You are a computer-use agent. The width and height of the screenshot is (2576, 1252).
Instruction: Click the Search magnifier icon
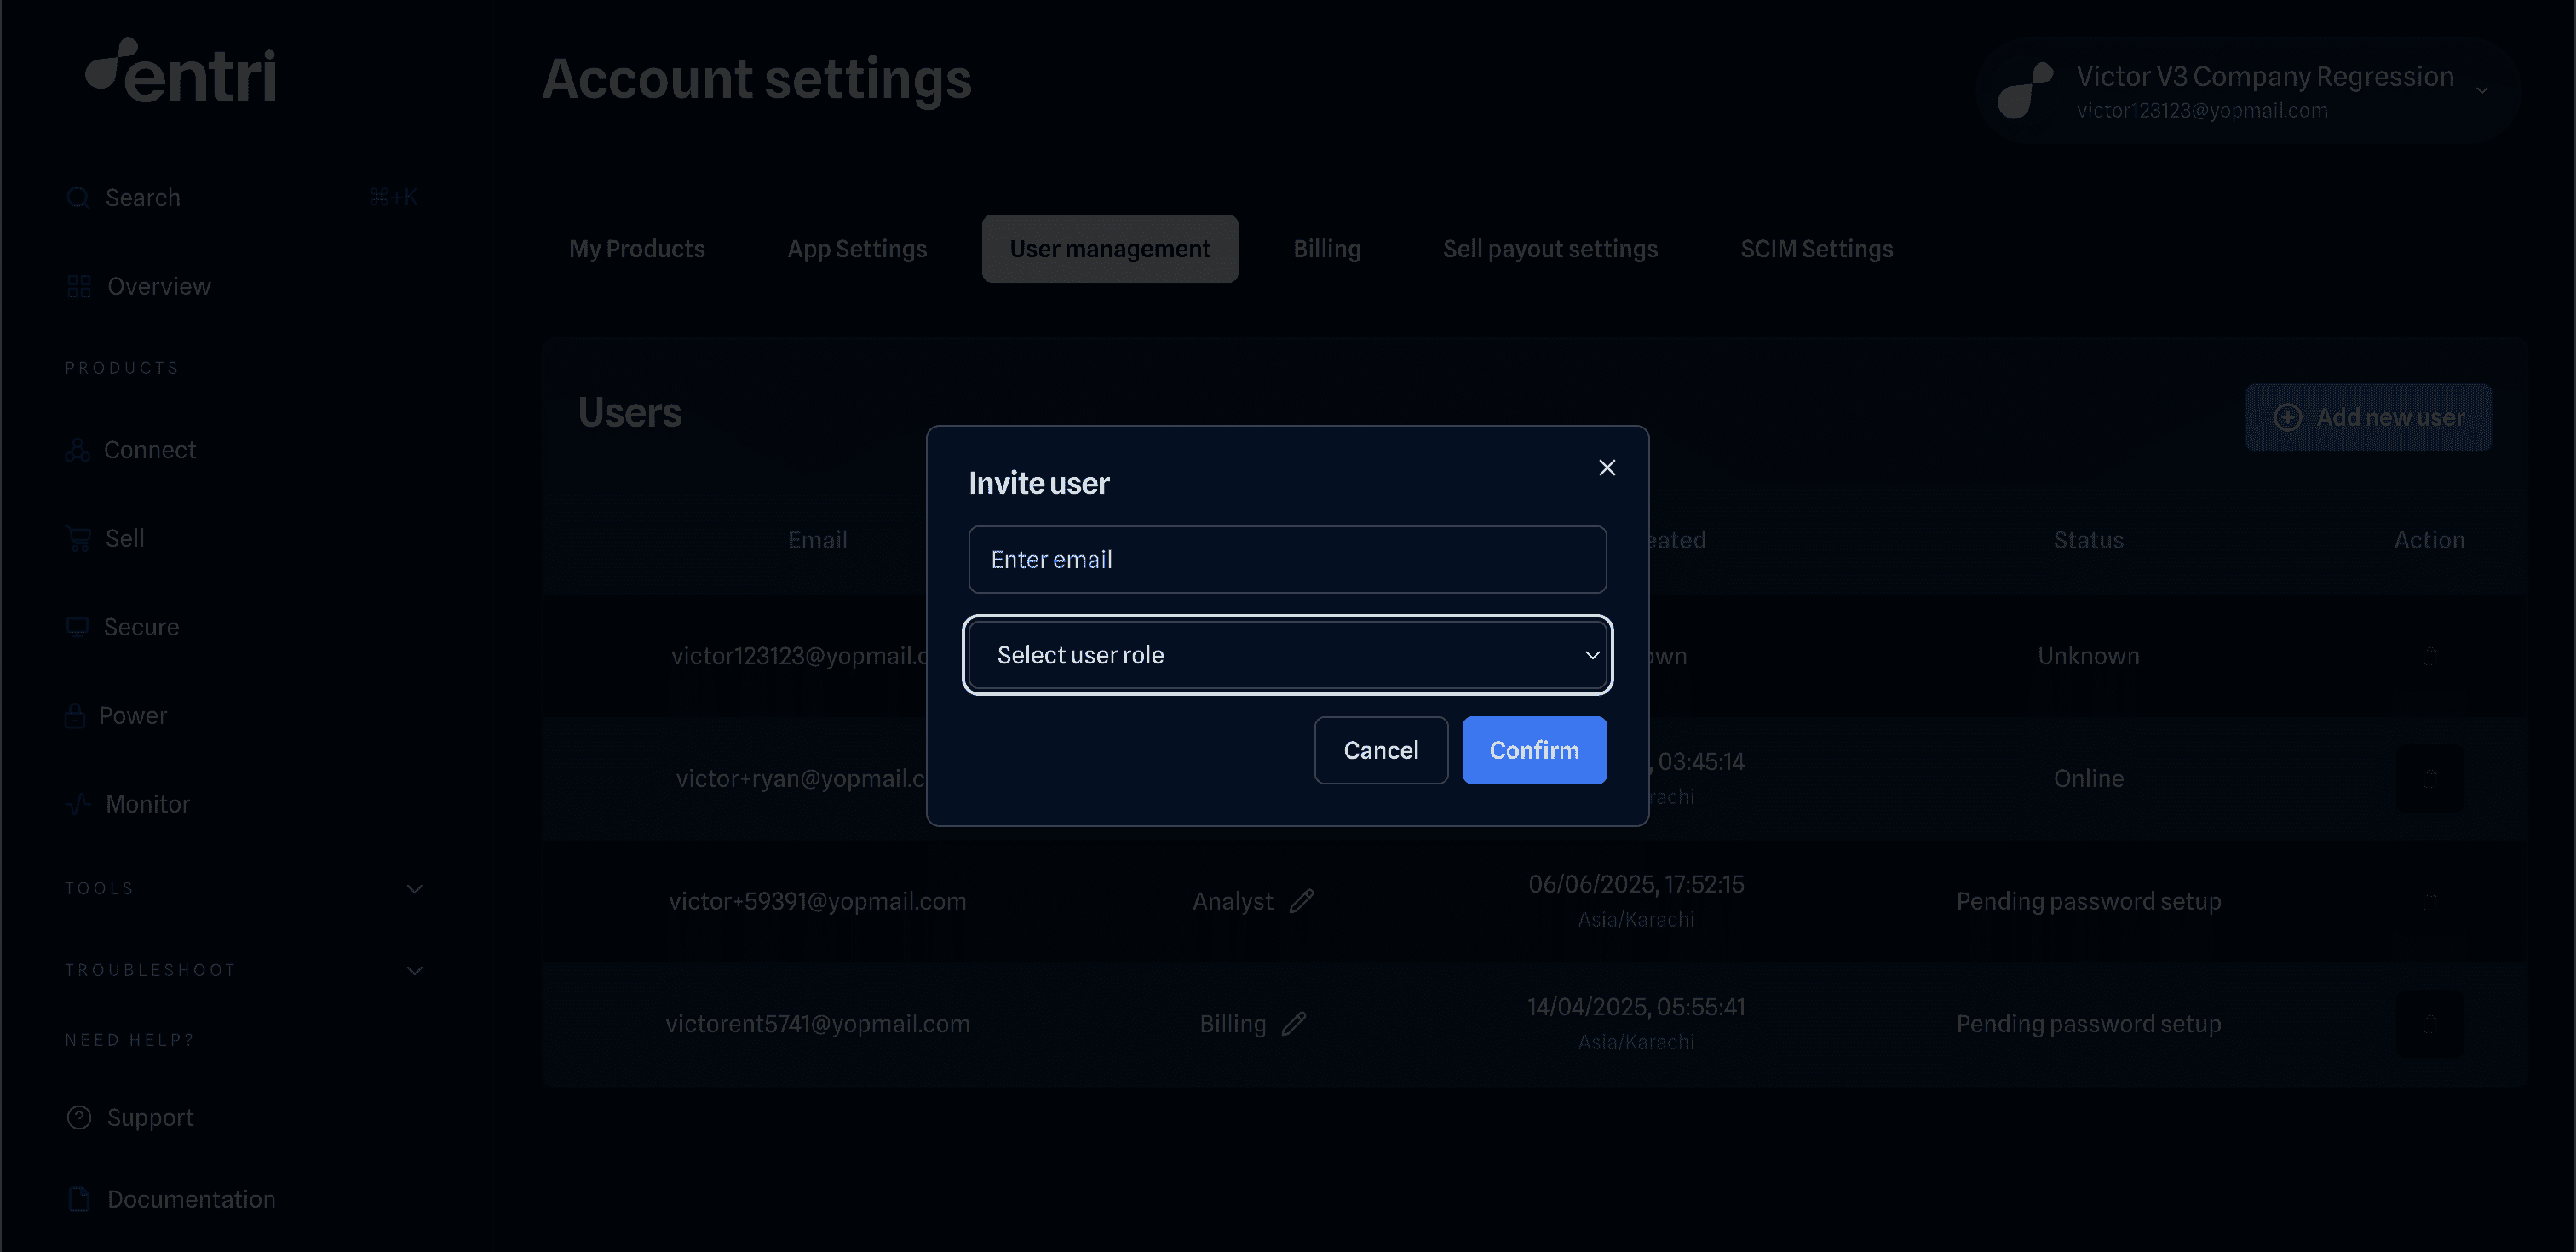click(x=78, y=198)
